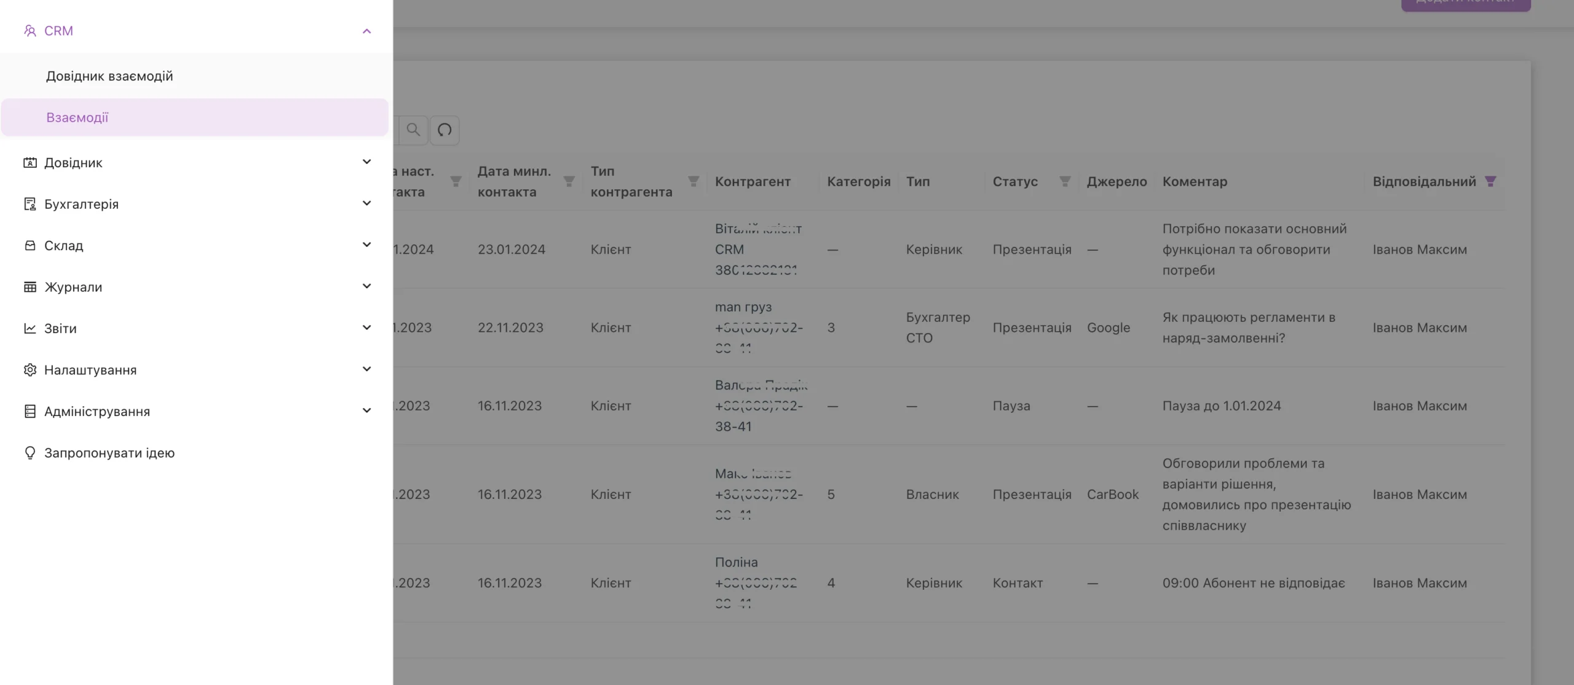The height and width of the screenshot is (685, 1574).
Task: Open filter on Статус column
Action: (1065, 181)
